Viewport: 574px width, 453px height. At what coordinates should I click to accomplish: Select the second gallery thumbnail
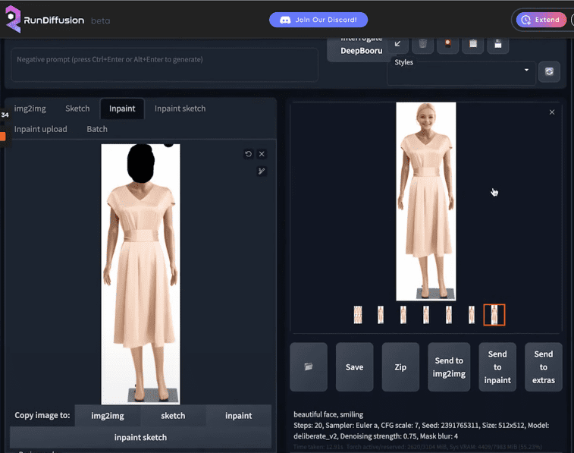point(381,315)
